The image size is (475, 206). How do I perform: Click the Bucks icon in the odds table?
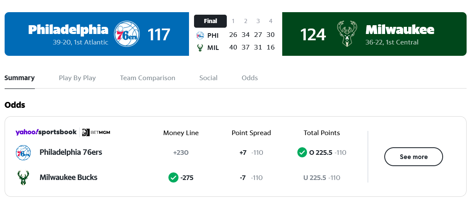tap(23, 177)
